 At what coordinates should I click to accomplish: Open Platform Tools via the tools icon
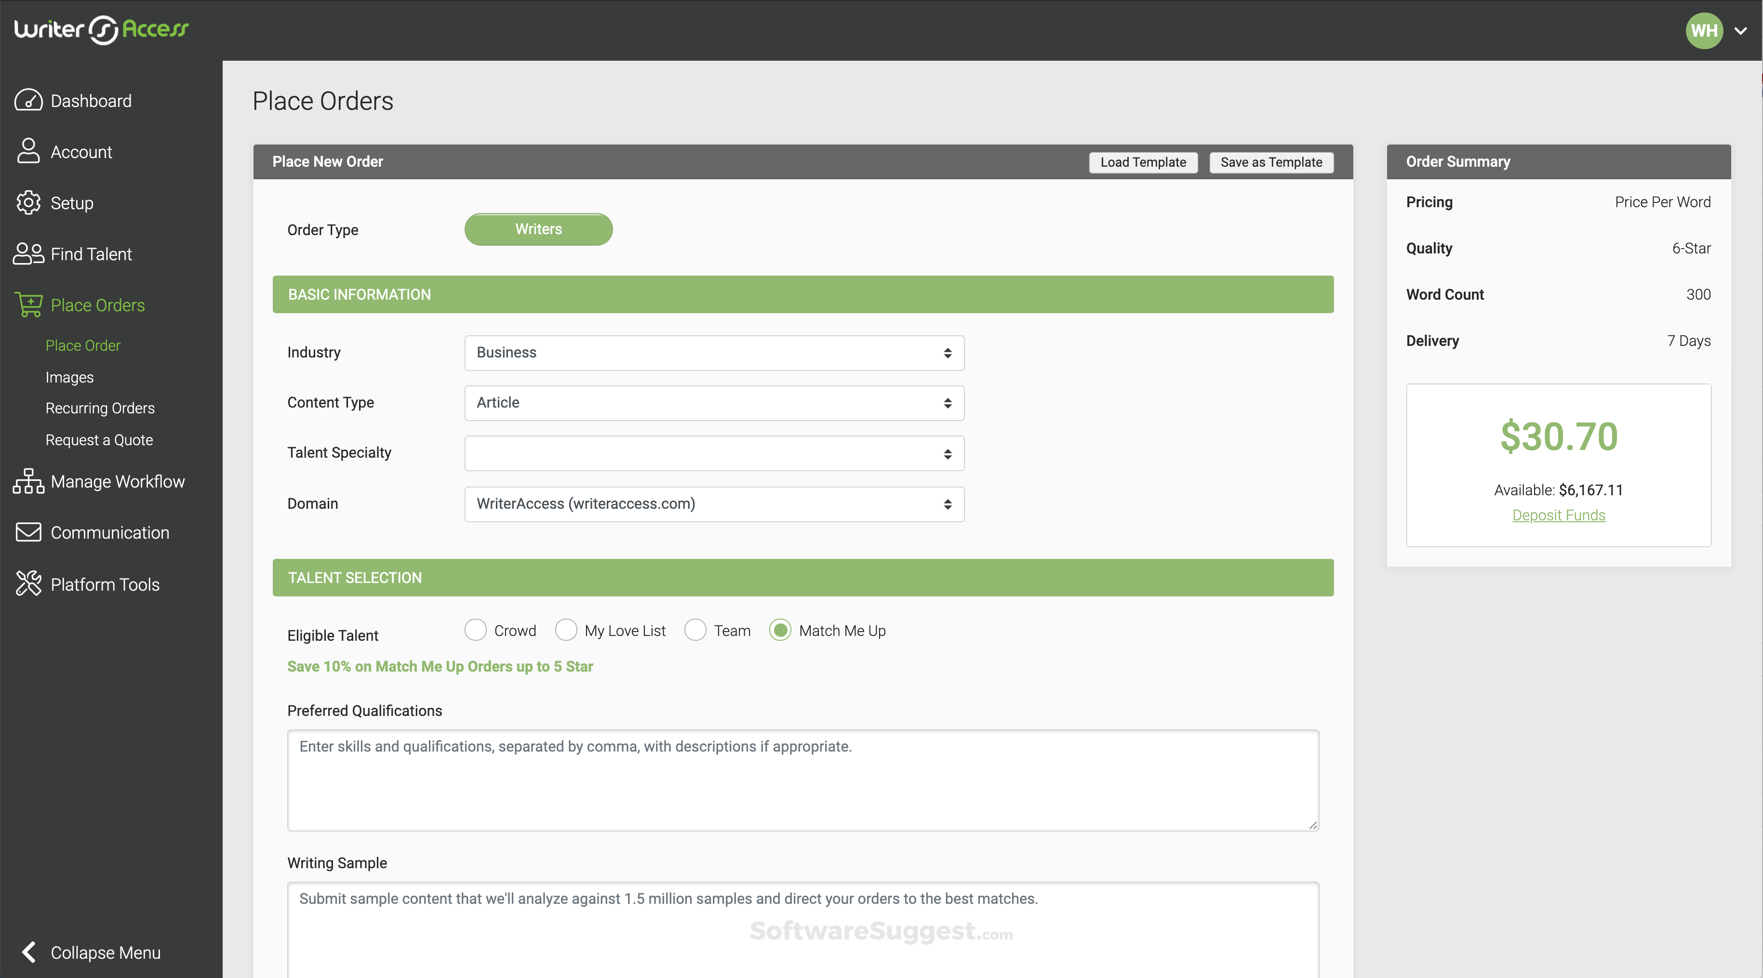28,583
